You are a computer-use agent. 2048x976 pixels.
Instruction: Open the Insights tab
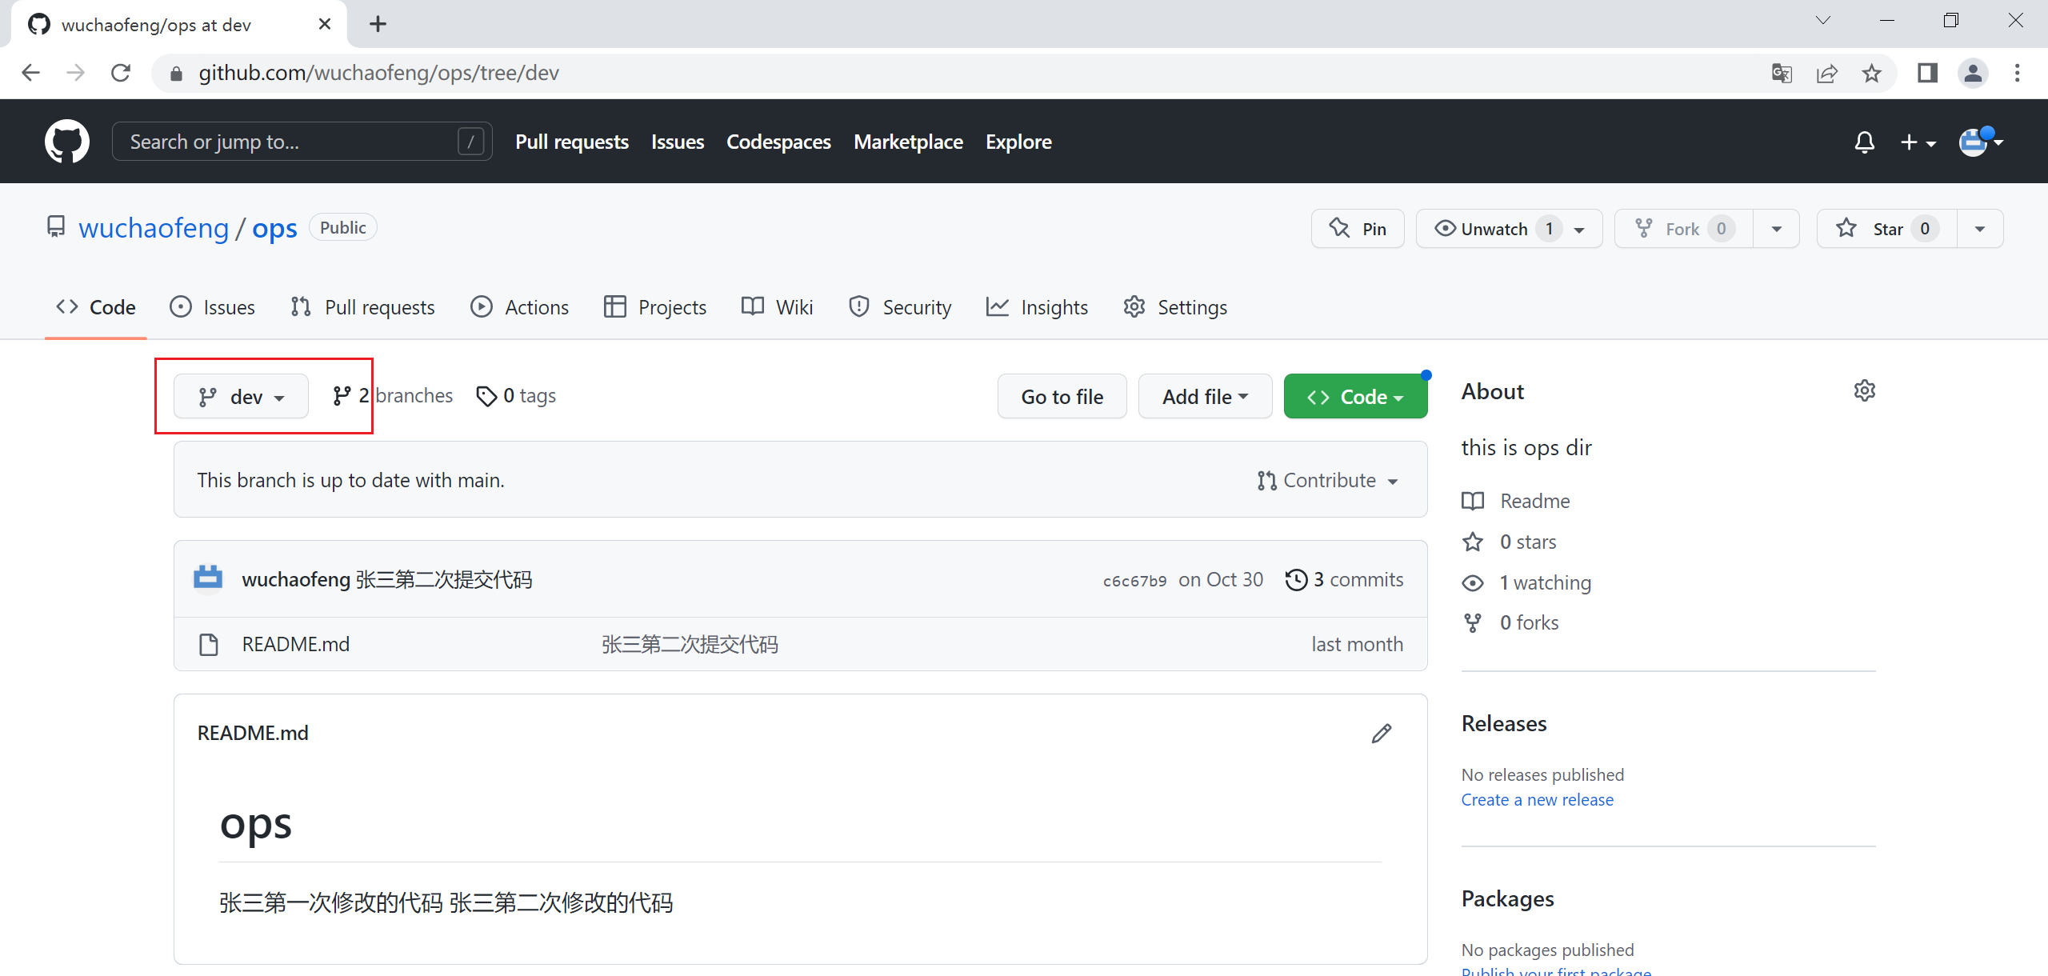pos(1038,307)
